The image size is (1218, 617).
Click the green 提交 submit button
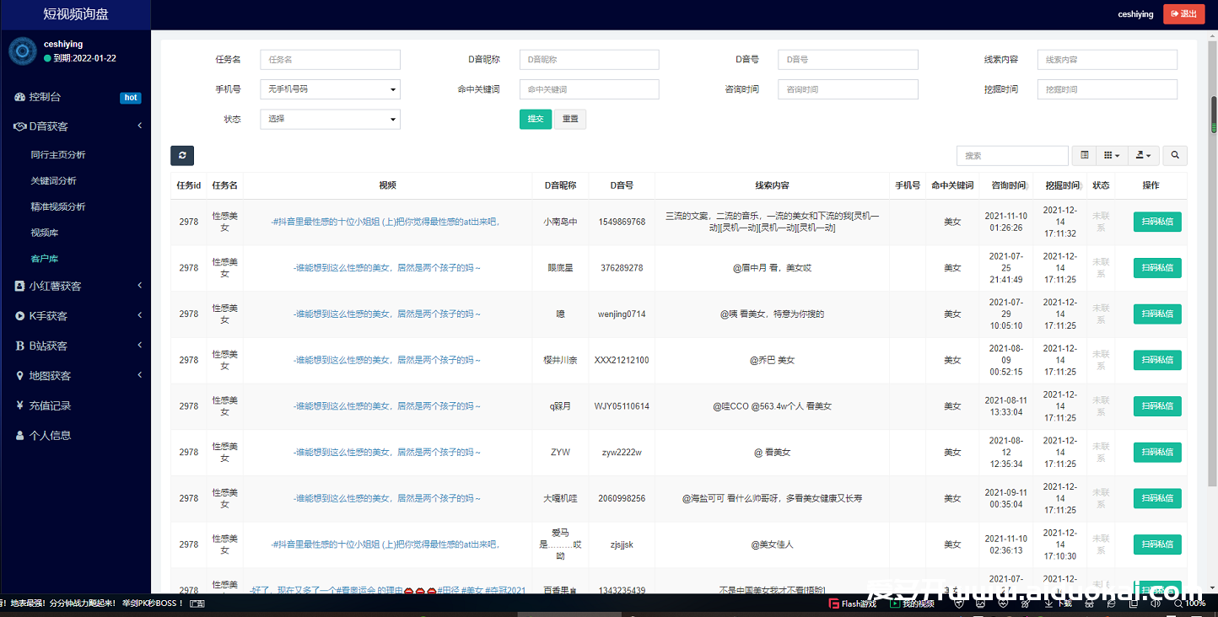point(536,119)
